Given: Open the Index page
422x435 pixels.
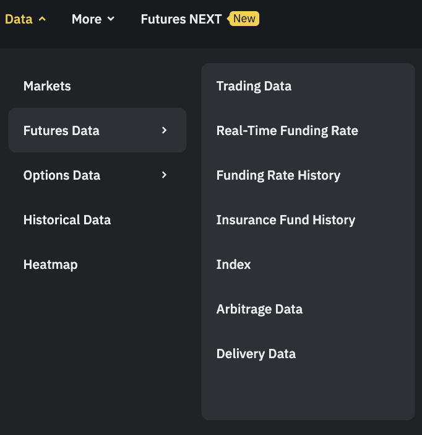Looking at the screenshot, I should click(x=233, y=265).
